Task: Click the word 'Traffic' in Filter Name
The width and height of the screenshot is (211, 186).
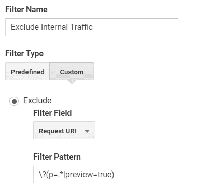Action: [x=81, y=27]
